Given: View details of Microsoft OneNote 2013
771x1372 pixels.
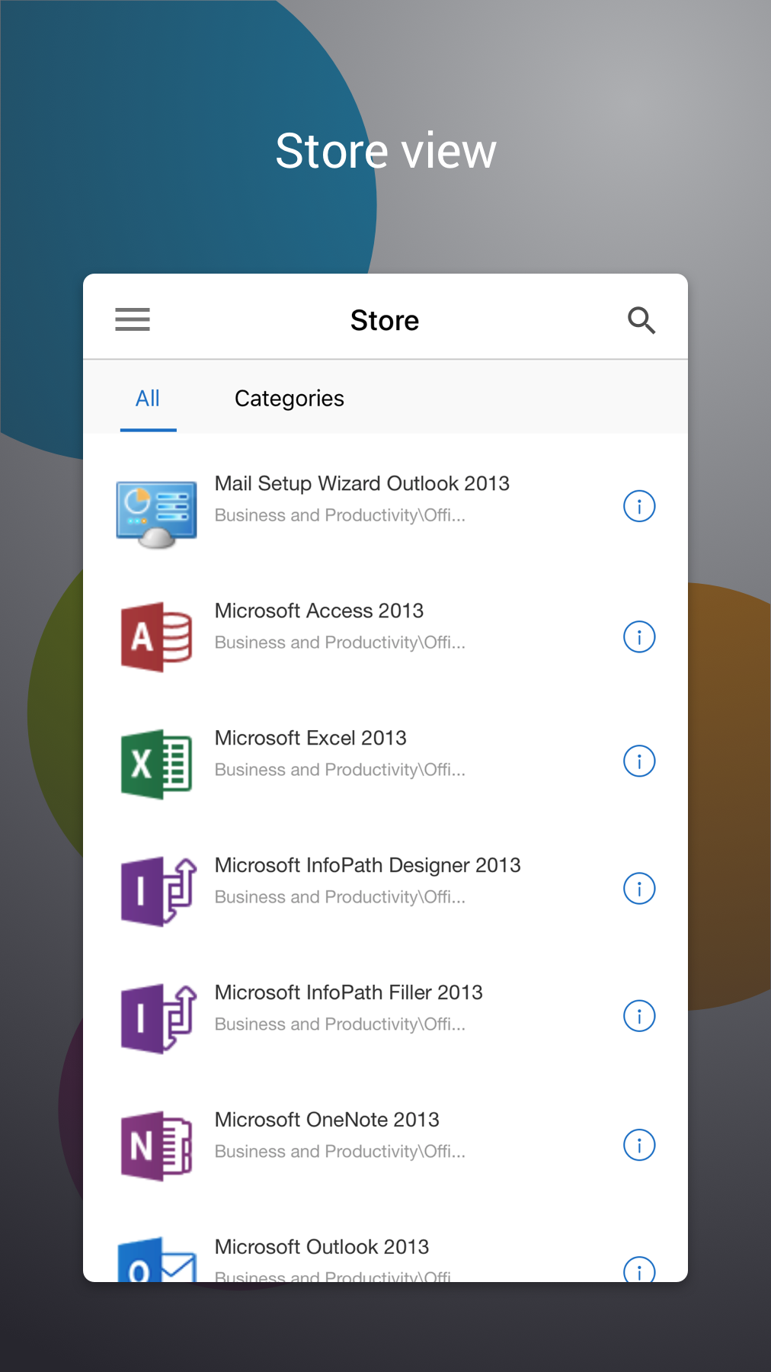Looking at the screenshot, I should (x=639, y=1145).
